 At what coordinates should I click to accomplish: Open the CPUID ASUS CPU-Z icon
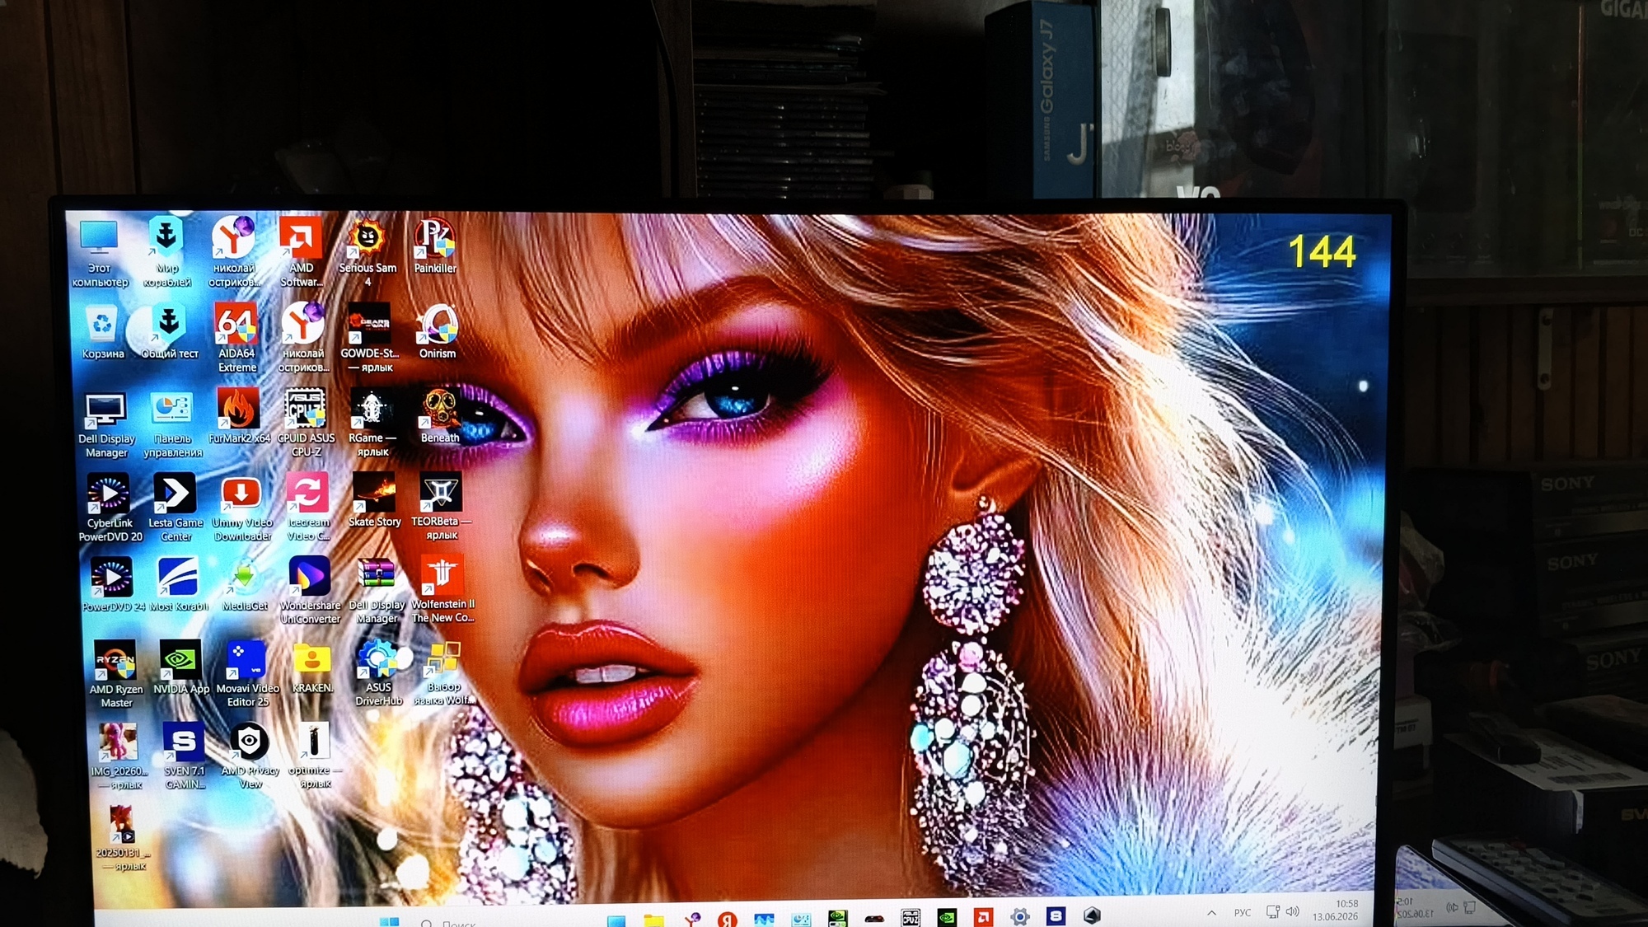(x=306, y=422)
